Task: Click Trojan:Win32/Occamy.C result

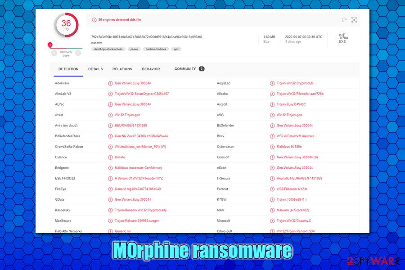Action: [294, 221]
